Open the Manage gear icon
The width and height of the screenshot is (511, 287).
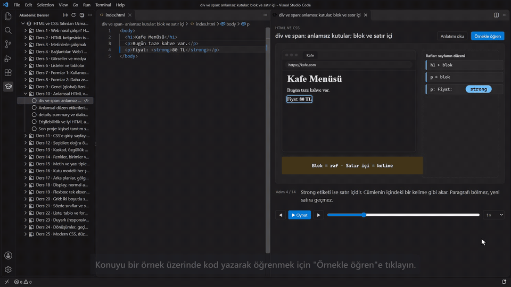coord(8,270)
